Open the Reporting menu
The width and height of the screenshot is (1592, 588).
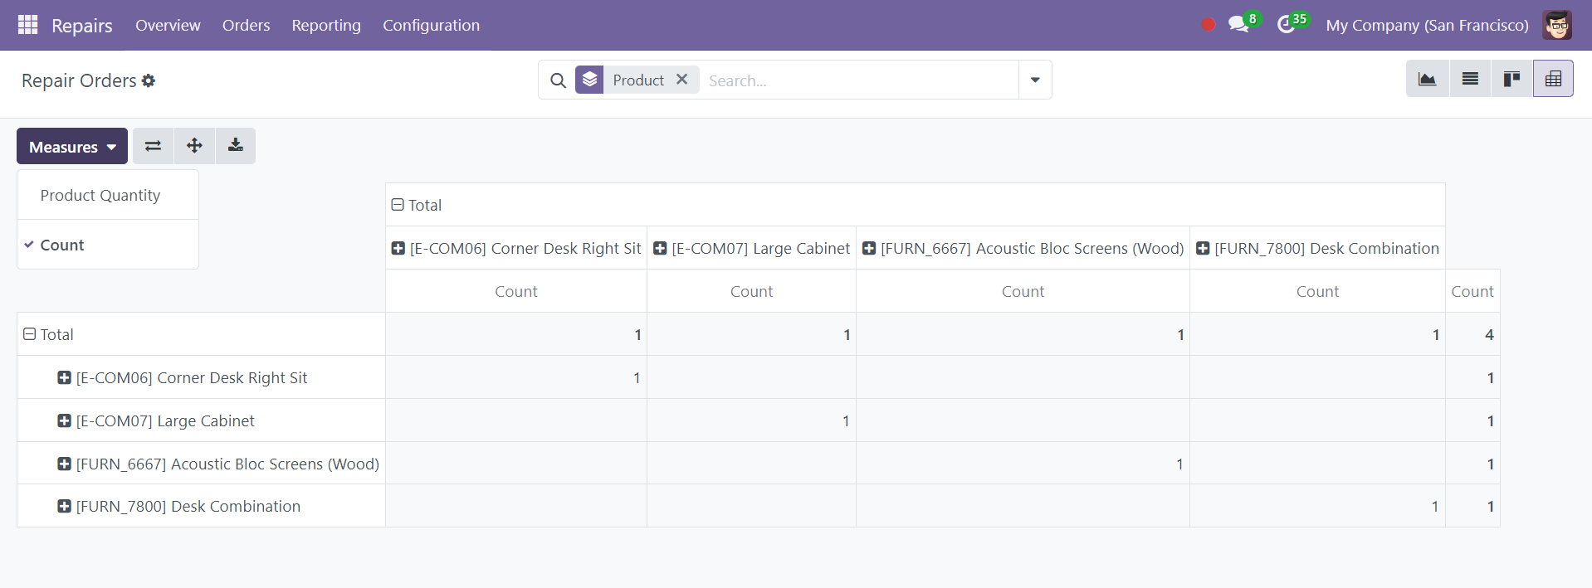(326, 25)
